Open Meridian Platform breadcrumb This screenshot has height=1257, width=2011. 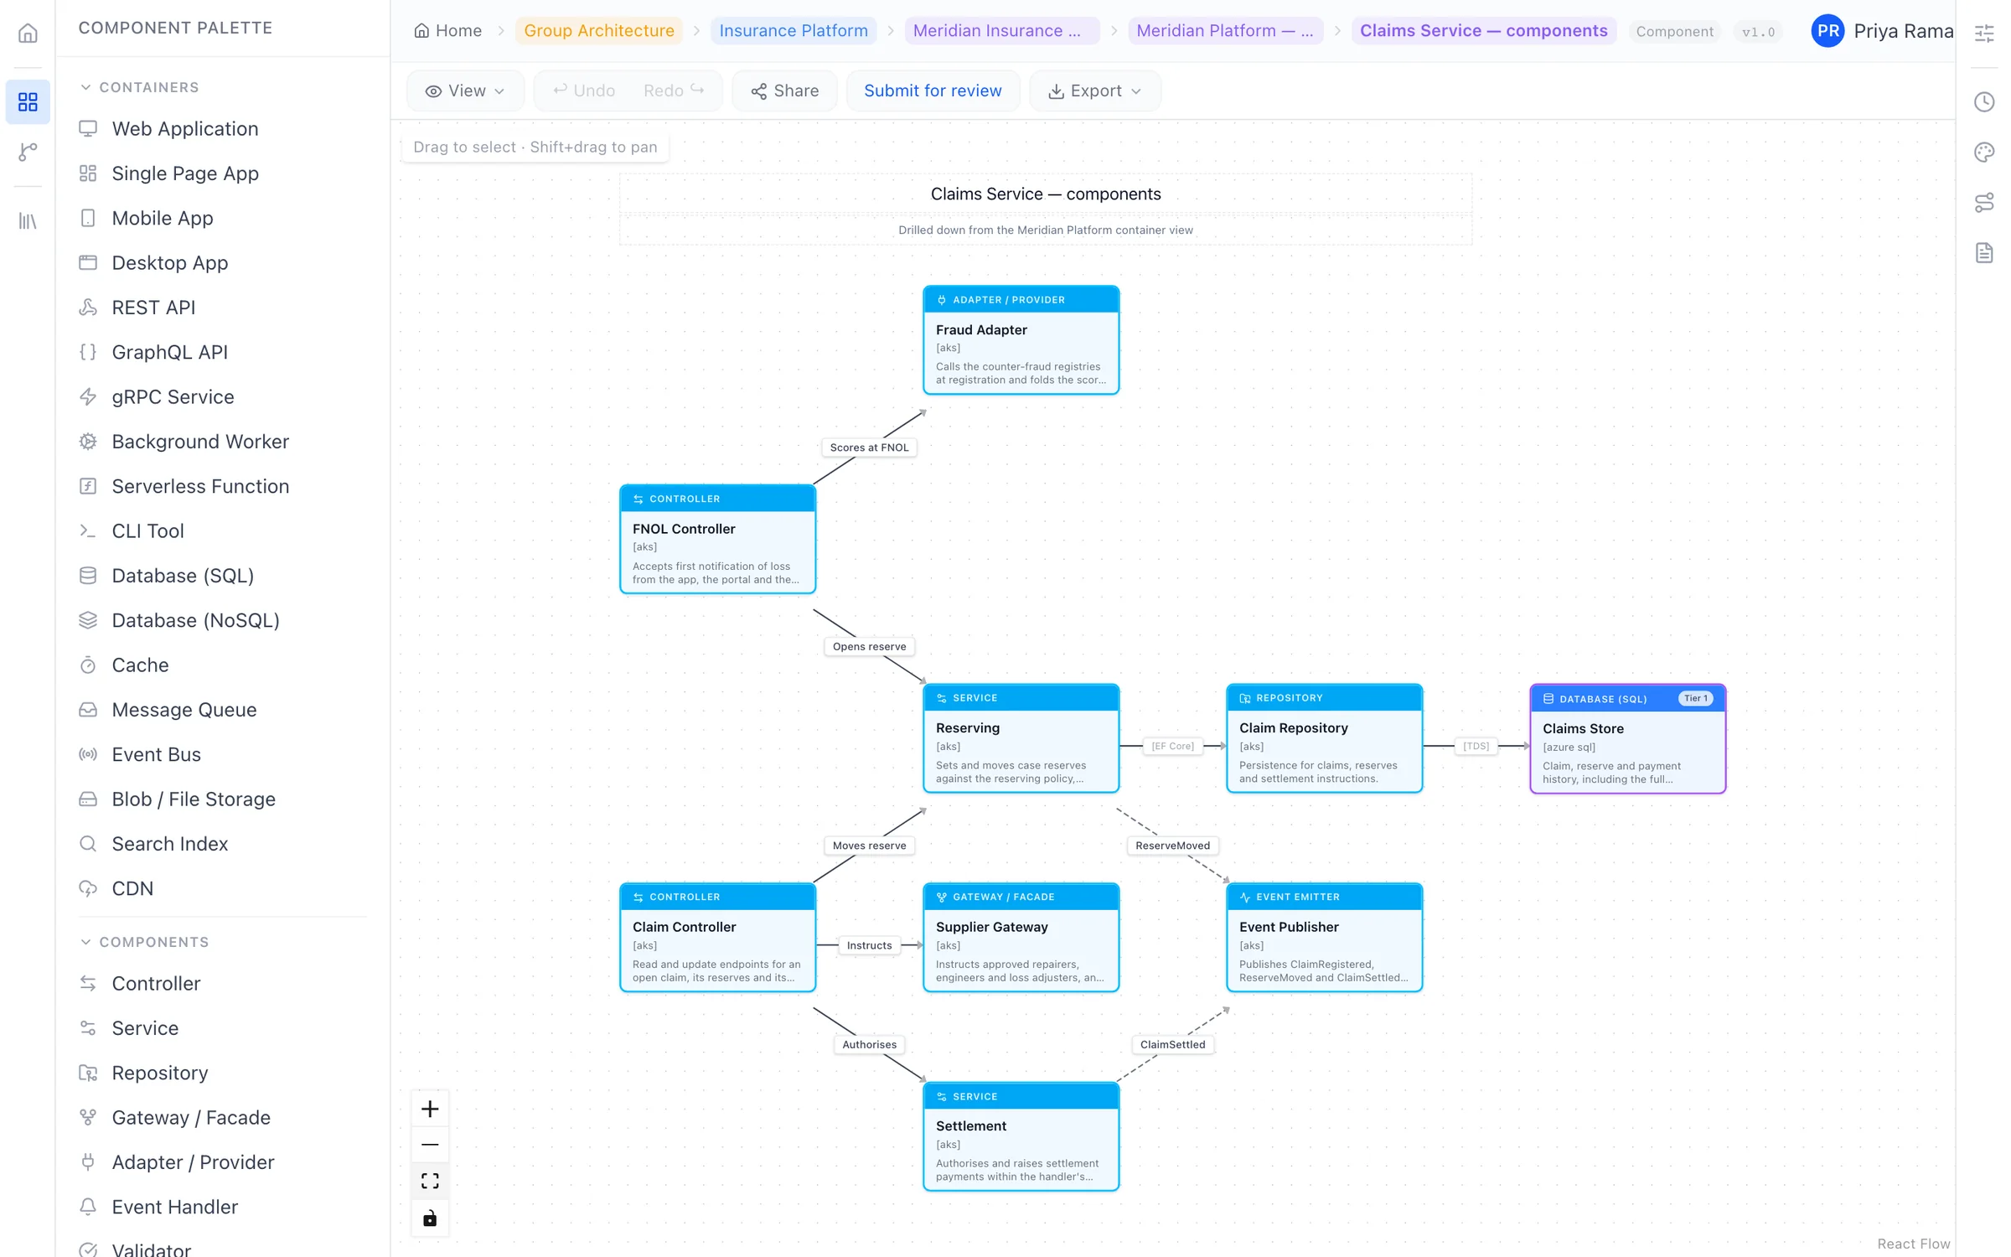tap(1225, 31)
